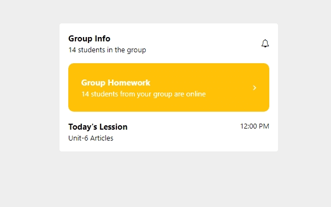Image resolution: width=331 pixels, height=207 pixels.
Task: Click the word 'Articles' under Today's Lession
Action: tap(102, 138)
